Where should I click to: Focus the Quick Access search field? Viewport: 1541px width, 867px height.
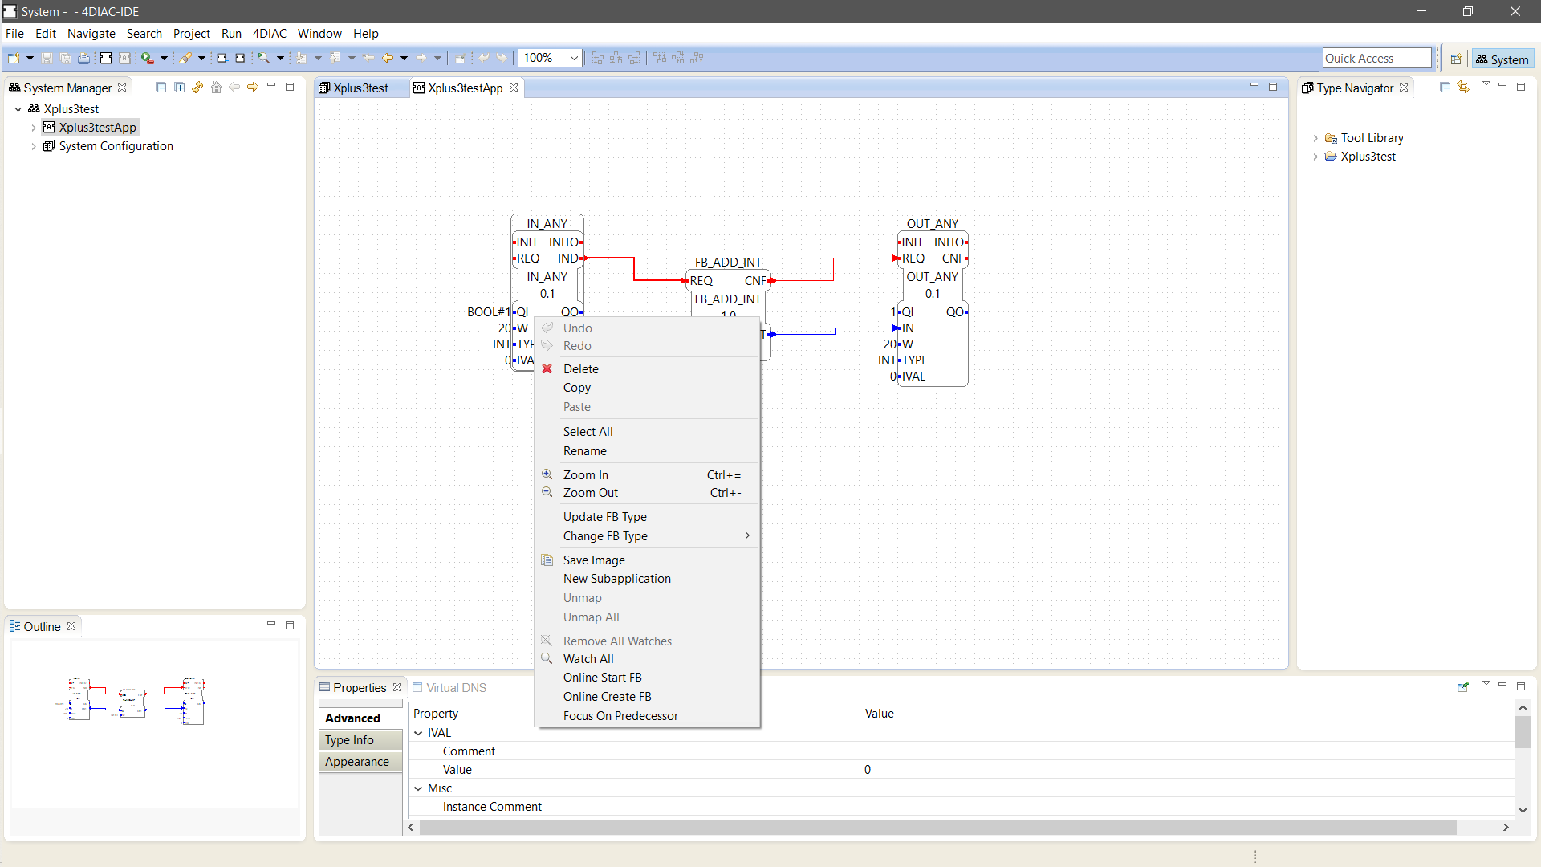tap(1377, 58)
